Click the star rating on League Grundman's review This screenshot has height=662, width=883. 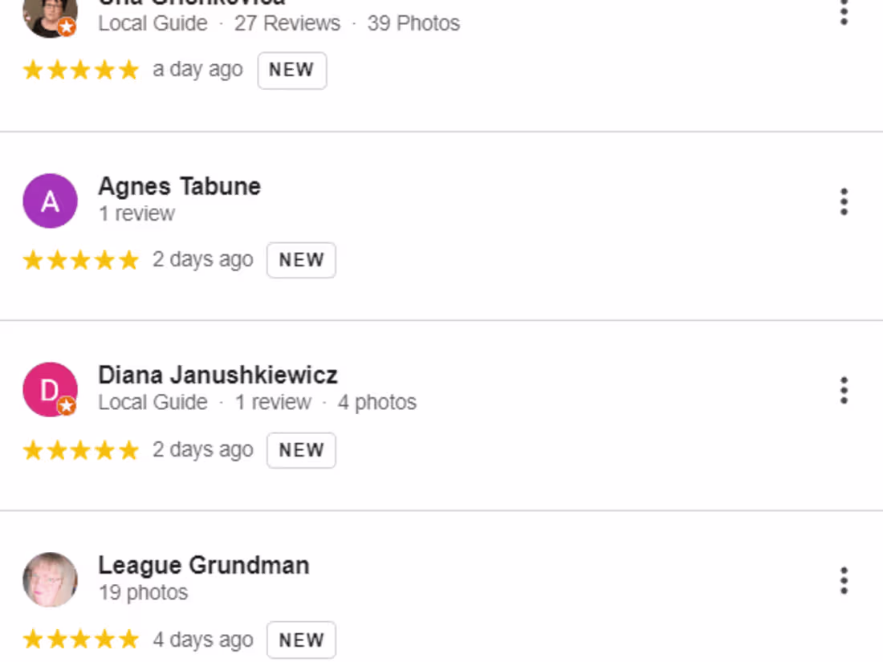tap(80, 640)
